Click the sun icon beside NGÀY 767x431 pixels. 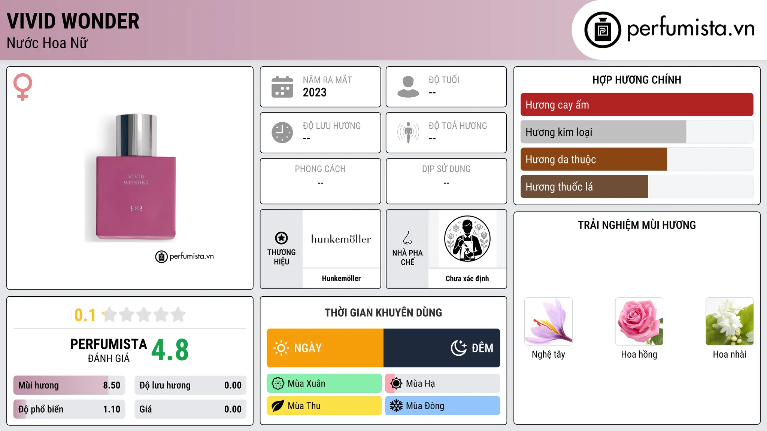281,348
